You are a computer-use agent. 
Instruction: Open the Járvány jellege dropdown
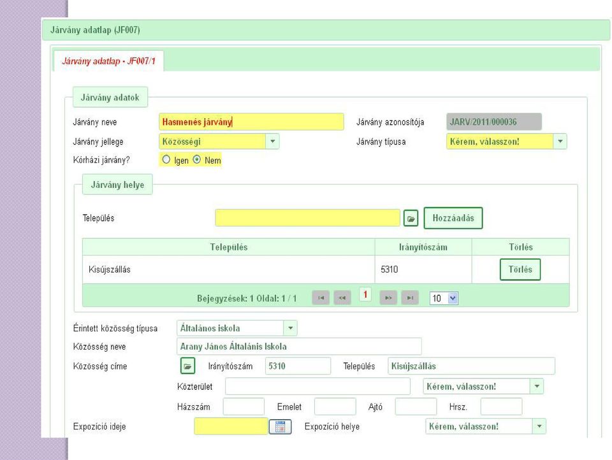[272, 141]
